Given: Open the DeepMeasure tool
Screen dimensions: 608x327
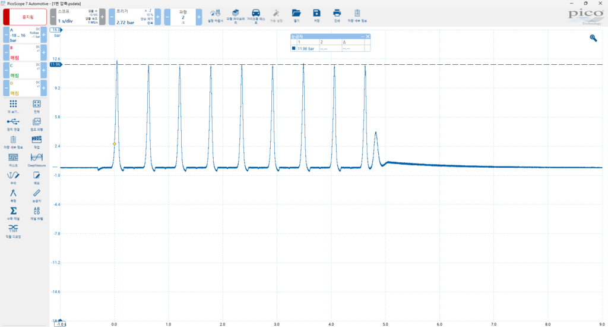Looking at the screenshot, I should pos(36,159).
